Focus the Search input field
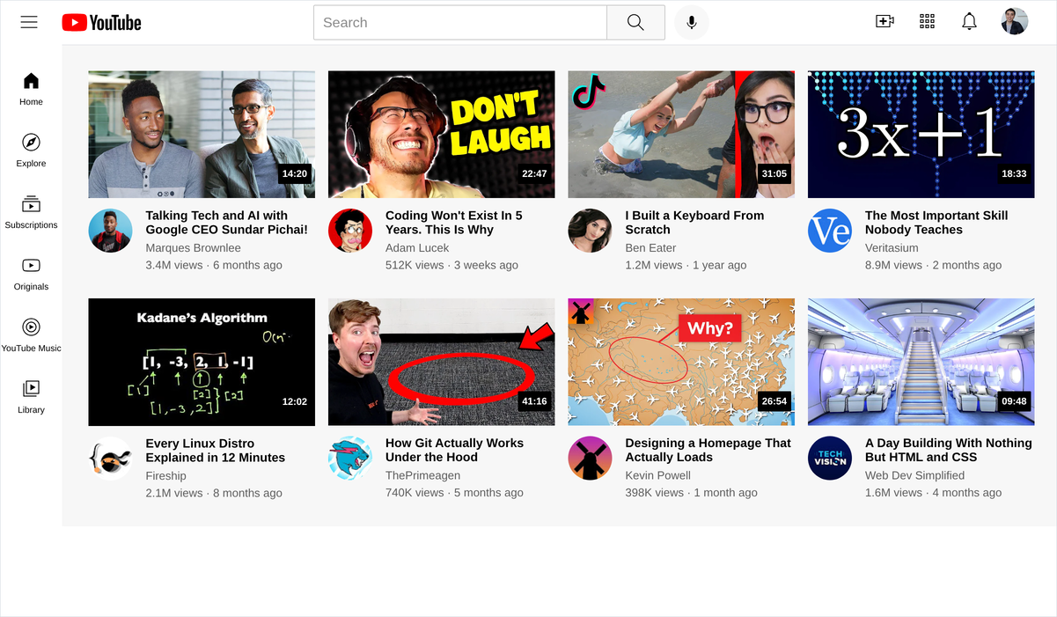 click(x=460, y=23)
